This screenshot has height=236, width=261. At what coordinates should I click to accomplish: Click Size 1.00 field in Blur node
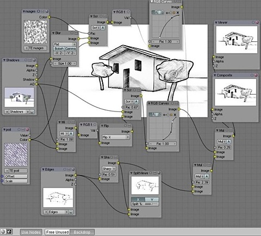point(65,64)
